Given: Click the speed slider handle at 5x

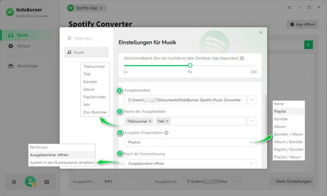Looking at the screenshot, I should (190, 66).
